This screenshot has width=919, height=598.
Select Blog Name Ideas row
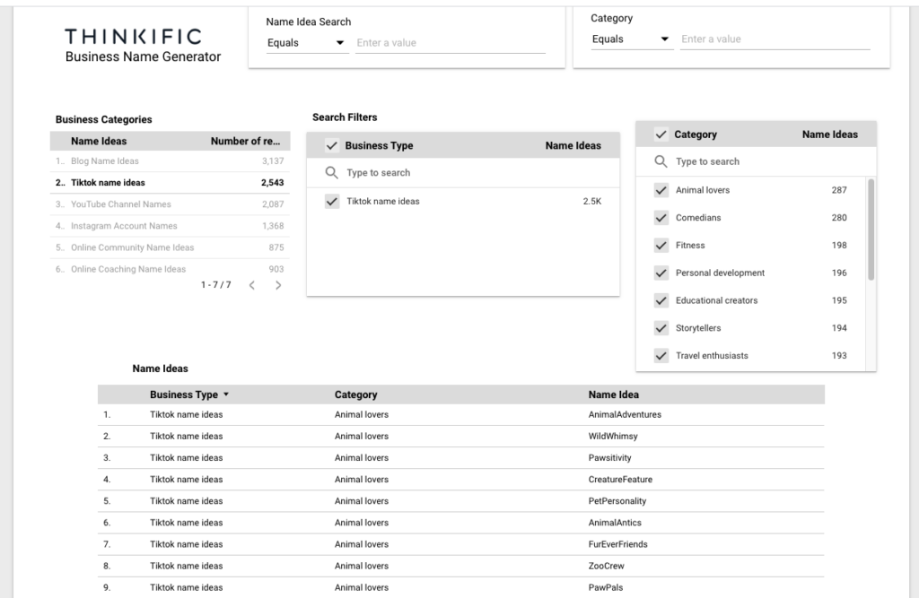coord(170,161)
